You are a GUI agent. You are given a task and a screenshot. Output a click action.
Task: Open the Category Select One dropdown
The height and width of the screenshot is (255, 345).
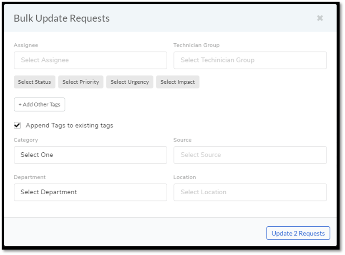[x=90, y=155]
